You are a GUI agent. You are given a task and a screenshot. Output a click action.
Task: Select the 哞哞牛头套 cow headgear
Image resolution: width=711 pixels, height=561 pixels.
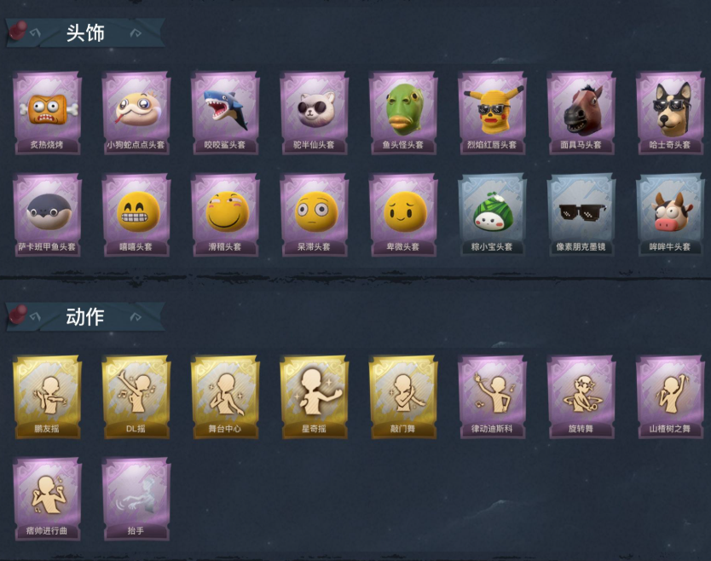pyautogui.click(x=670, y=215)
